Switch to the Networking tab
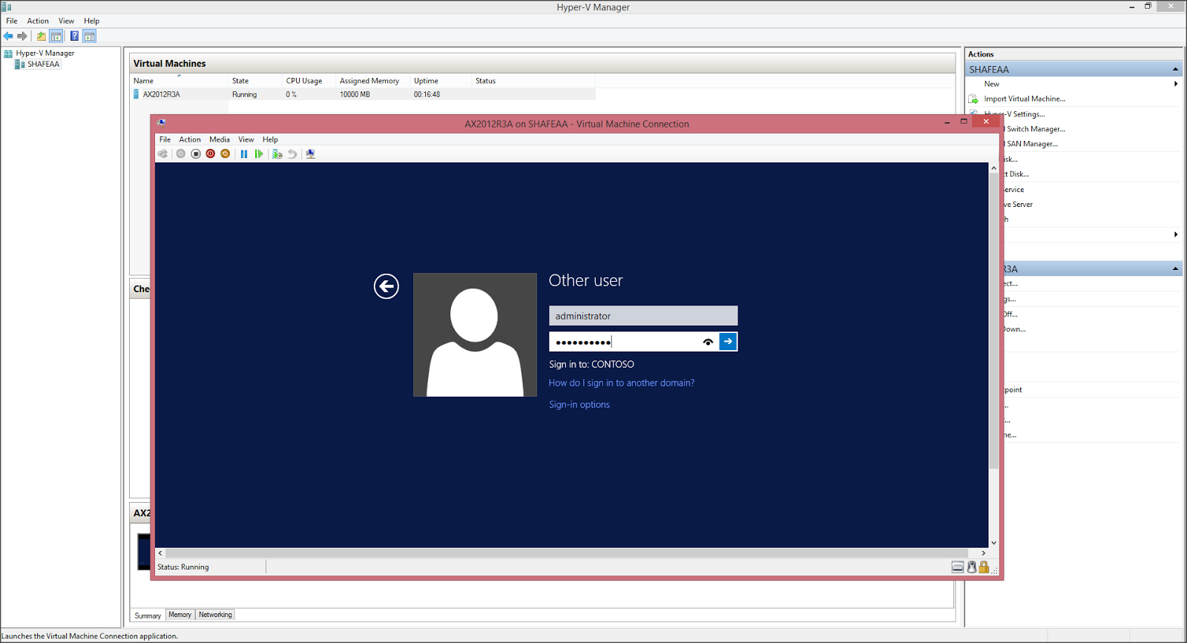 point(215,615)
